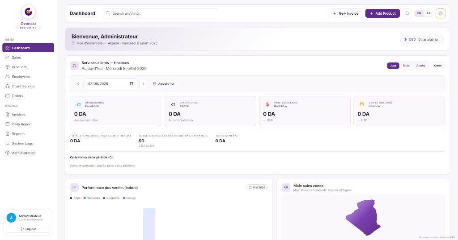458x240 pixels.
Task: Toggle the Programs legend series
Action: pyautogui.click(x=111, y=198)
